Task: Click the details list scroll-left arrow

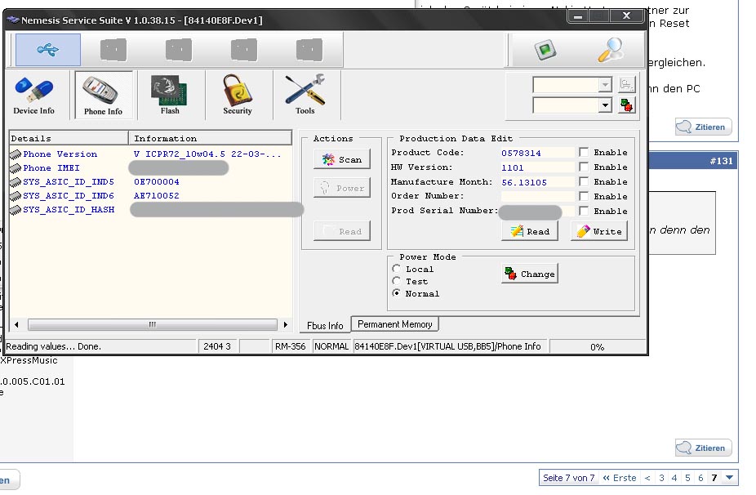Action: click(16, 325)
